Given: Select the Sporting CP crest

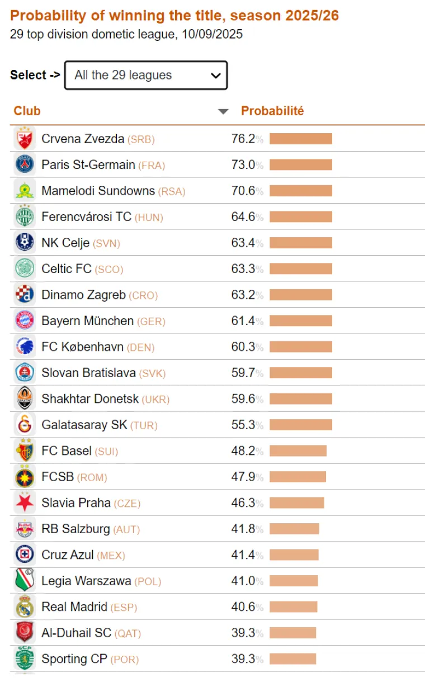Looking at the screenshot, I should [23, 659].
